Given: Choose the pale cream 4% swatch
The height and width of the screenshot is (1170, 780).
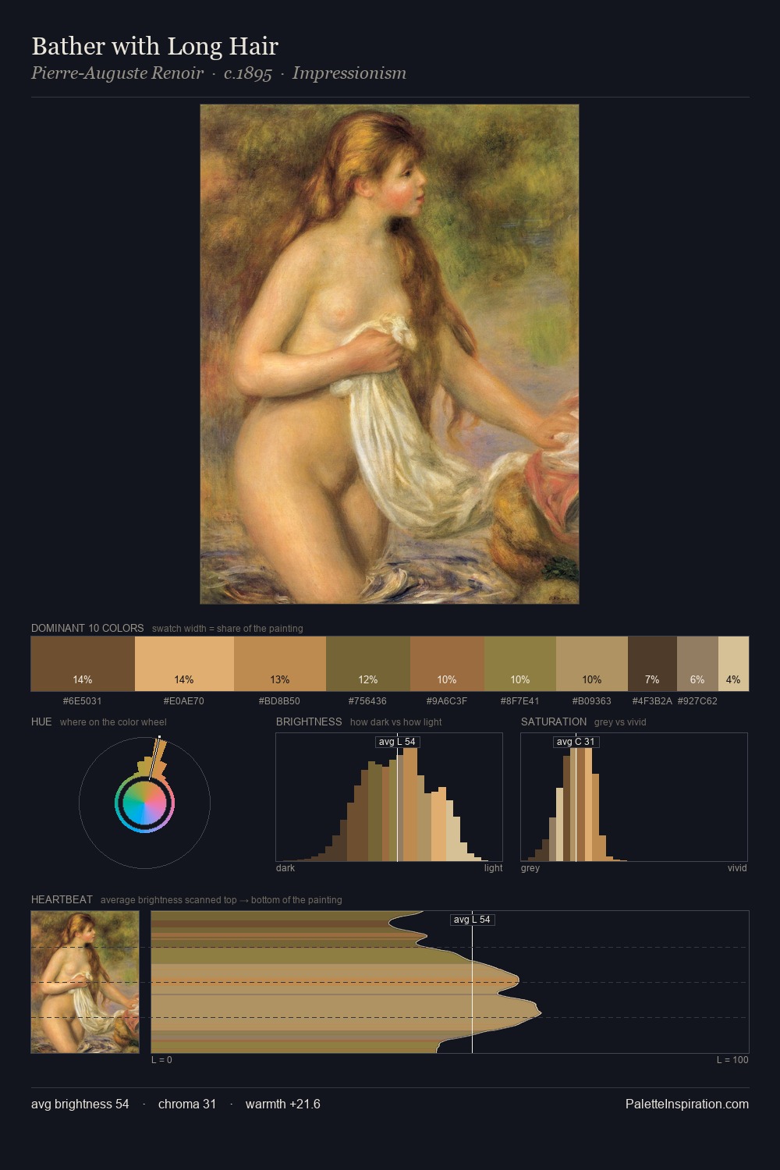Looking at the screenshot, I should pyautogui.click(x=733, y=664).
